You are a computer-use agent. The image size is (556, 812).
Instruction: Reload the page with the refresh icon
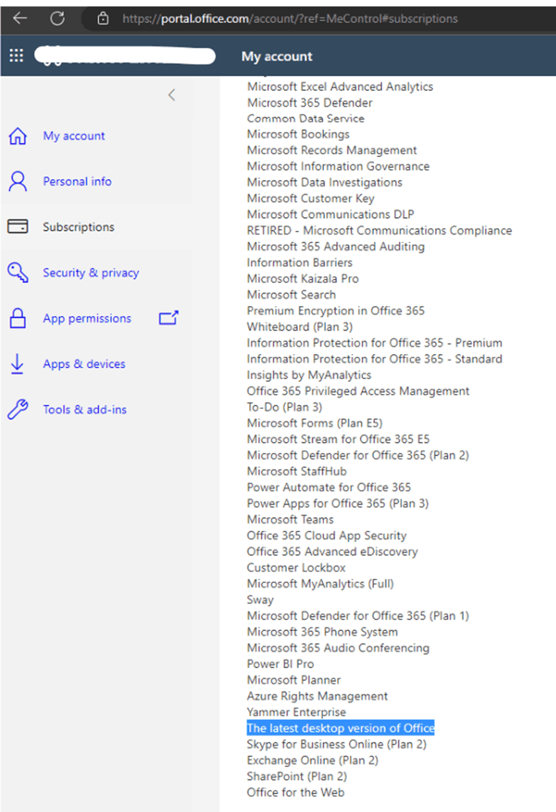pyautogui.click(x=57, y=18)
